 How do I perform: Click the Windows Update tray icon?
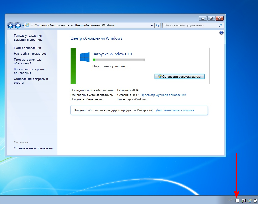tap(250, 200)
